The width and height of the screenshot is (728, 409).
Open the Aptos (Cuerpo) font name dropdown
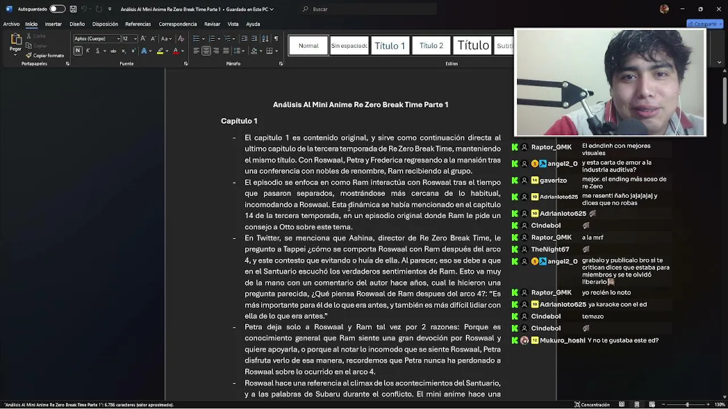click(x=118, y=39)
